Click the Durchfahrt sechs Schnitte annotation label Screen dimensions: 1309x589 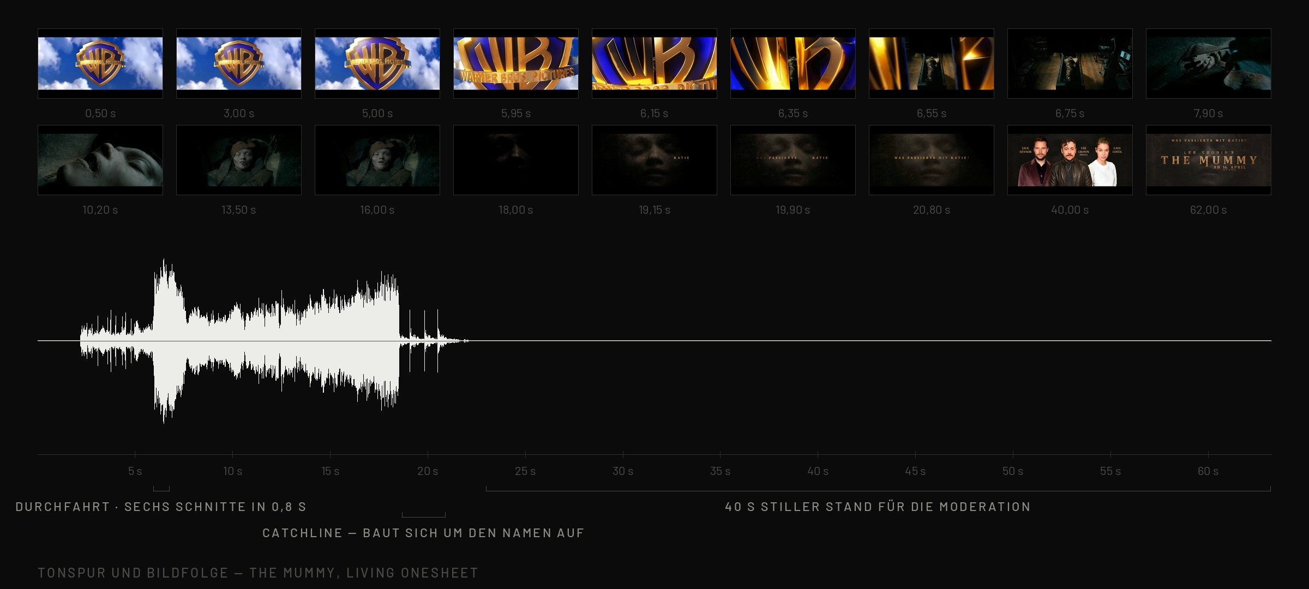click(x=161, y=507)
